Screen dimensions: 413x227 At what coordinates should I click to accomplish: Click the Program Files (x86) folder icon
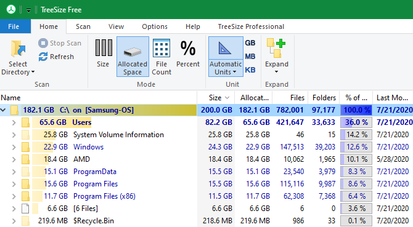click(x=25, y=196)
